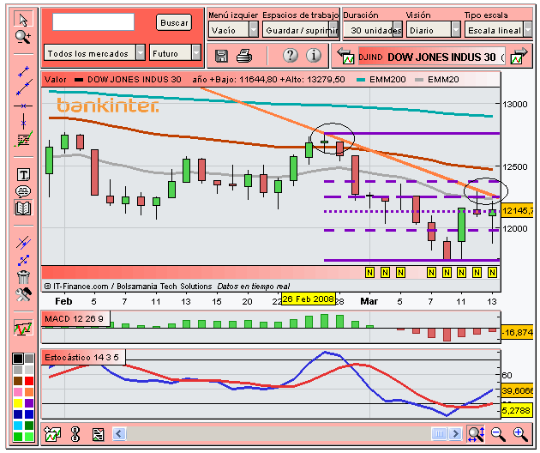The height and width of the screenshot is (453, 540).
Task: Zoom in with the plus magnifier
Action: pyautogui.click(x=520, y=434)
